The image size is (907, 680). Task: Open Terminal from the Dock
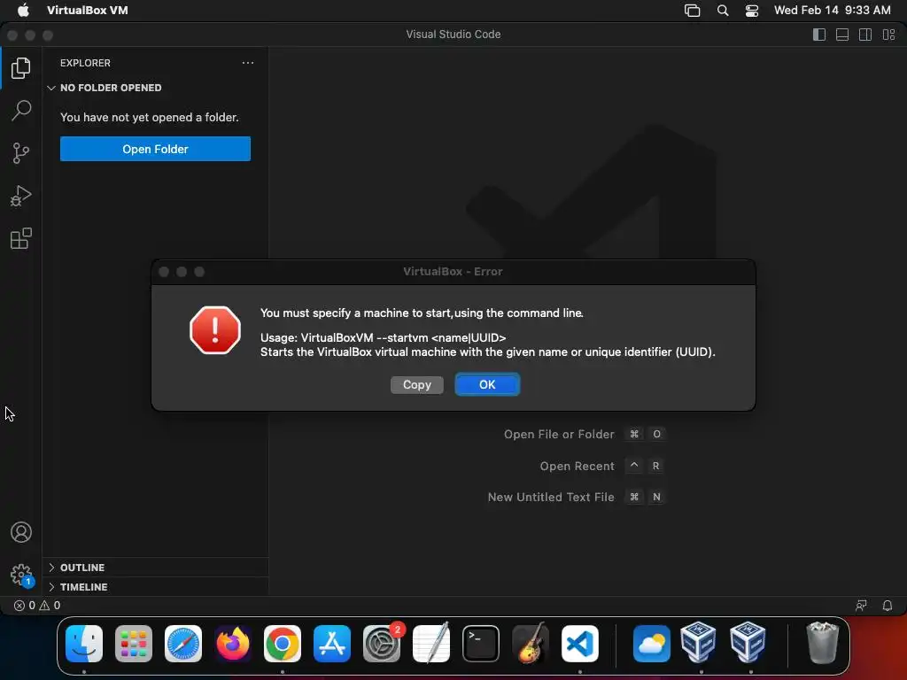point(481,643)
